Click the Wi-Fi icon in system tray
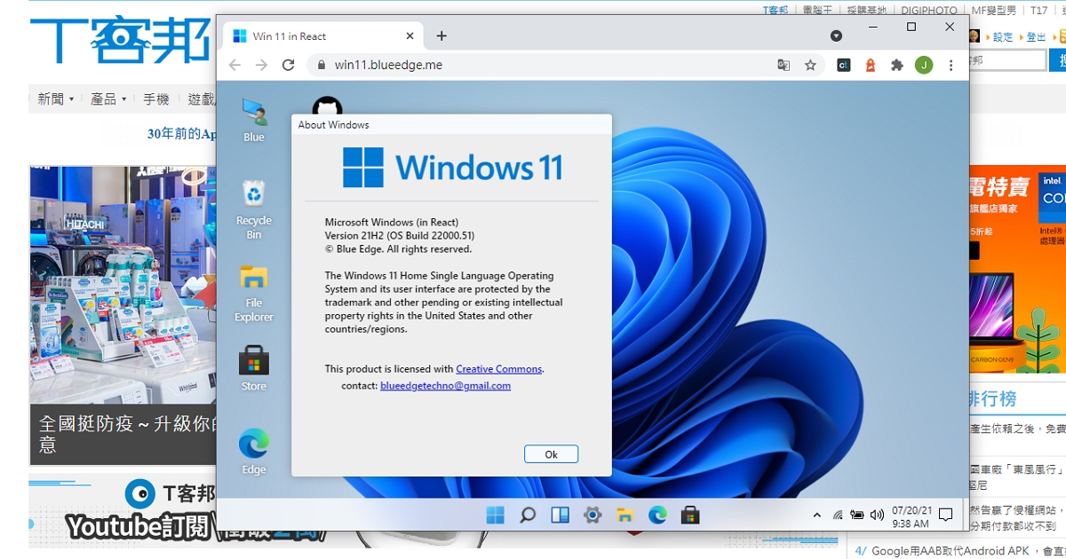Viewport: 1066px width, 559px height. (x=837, y=515)
